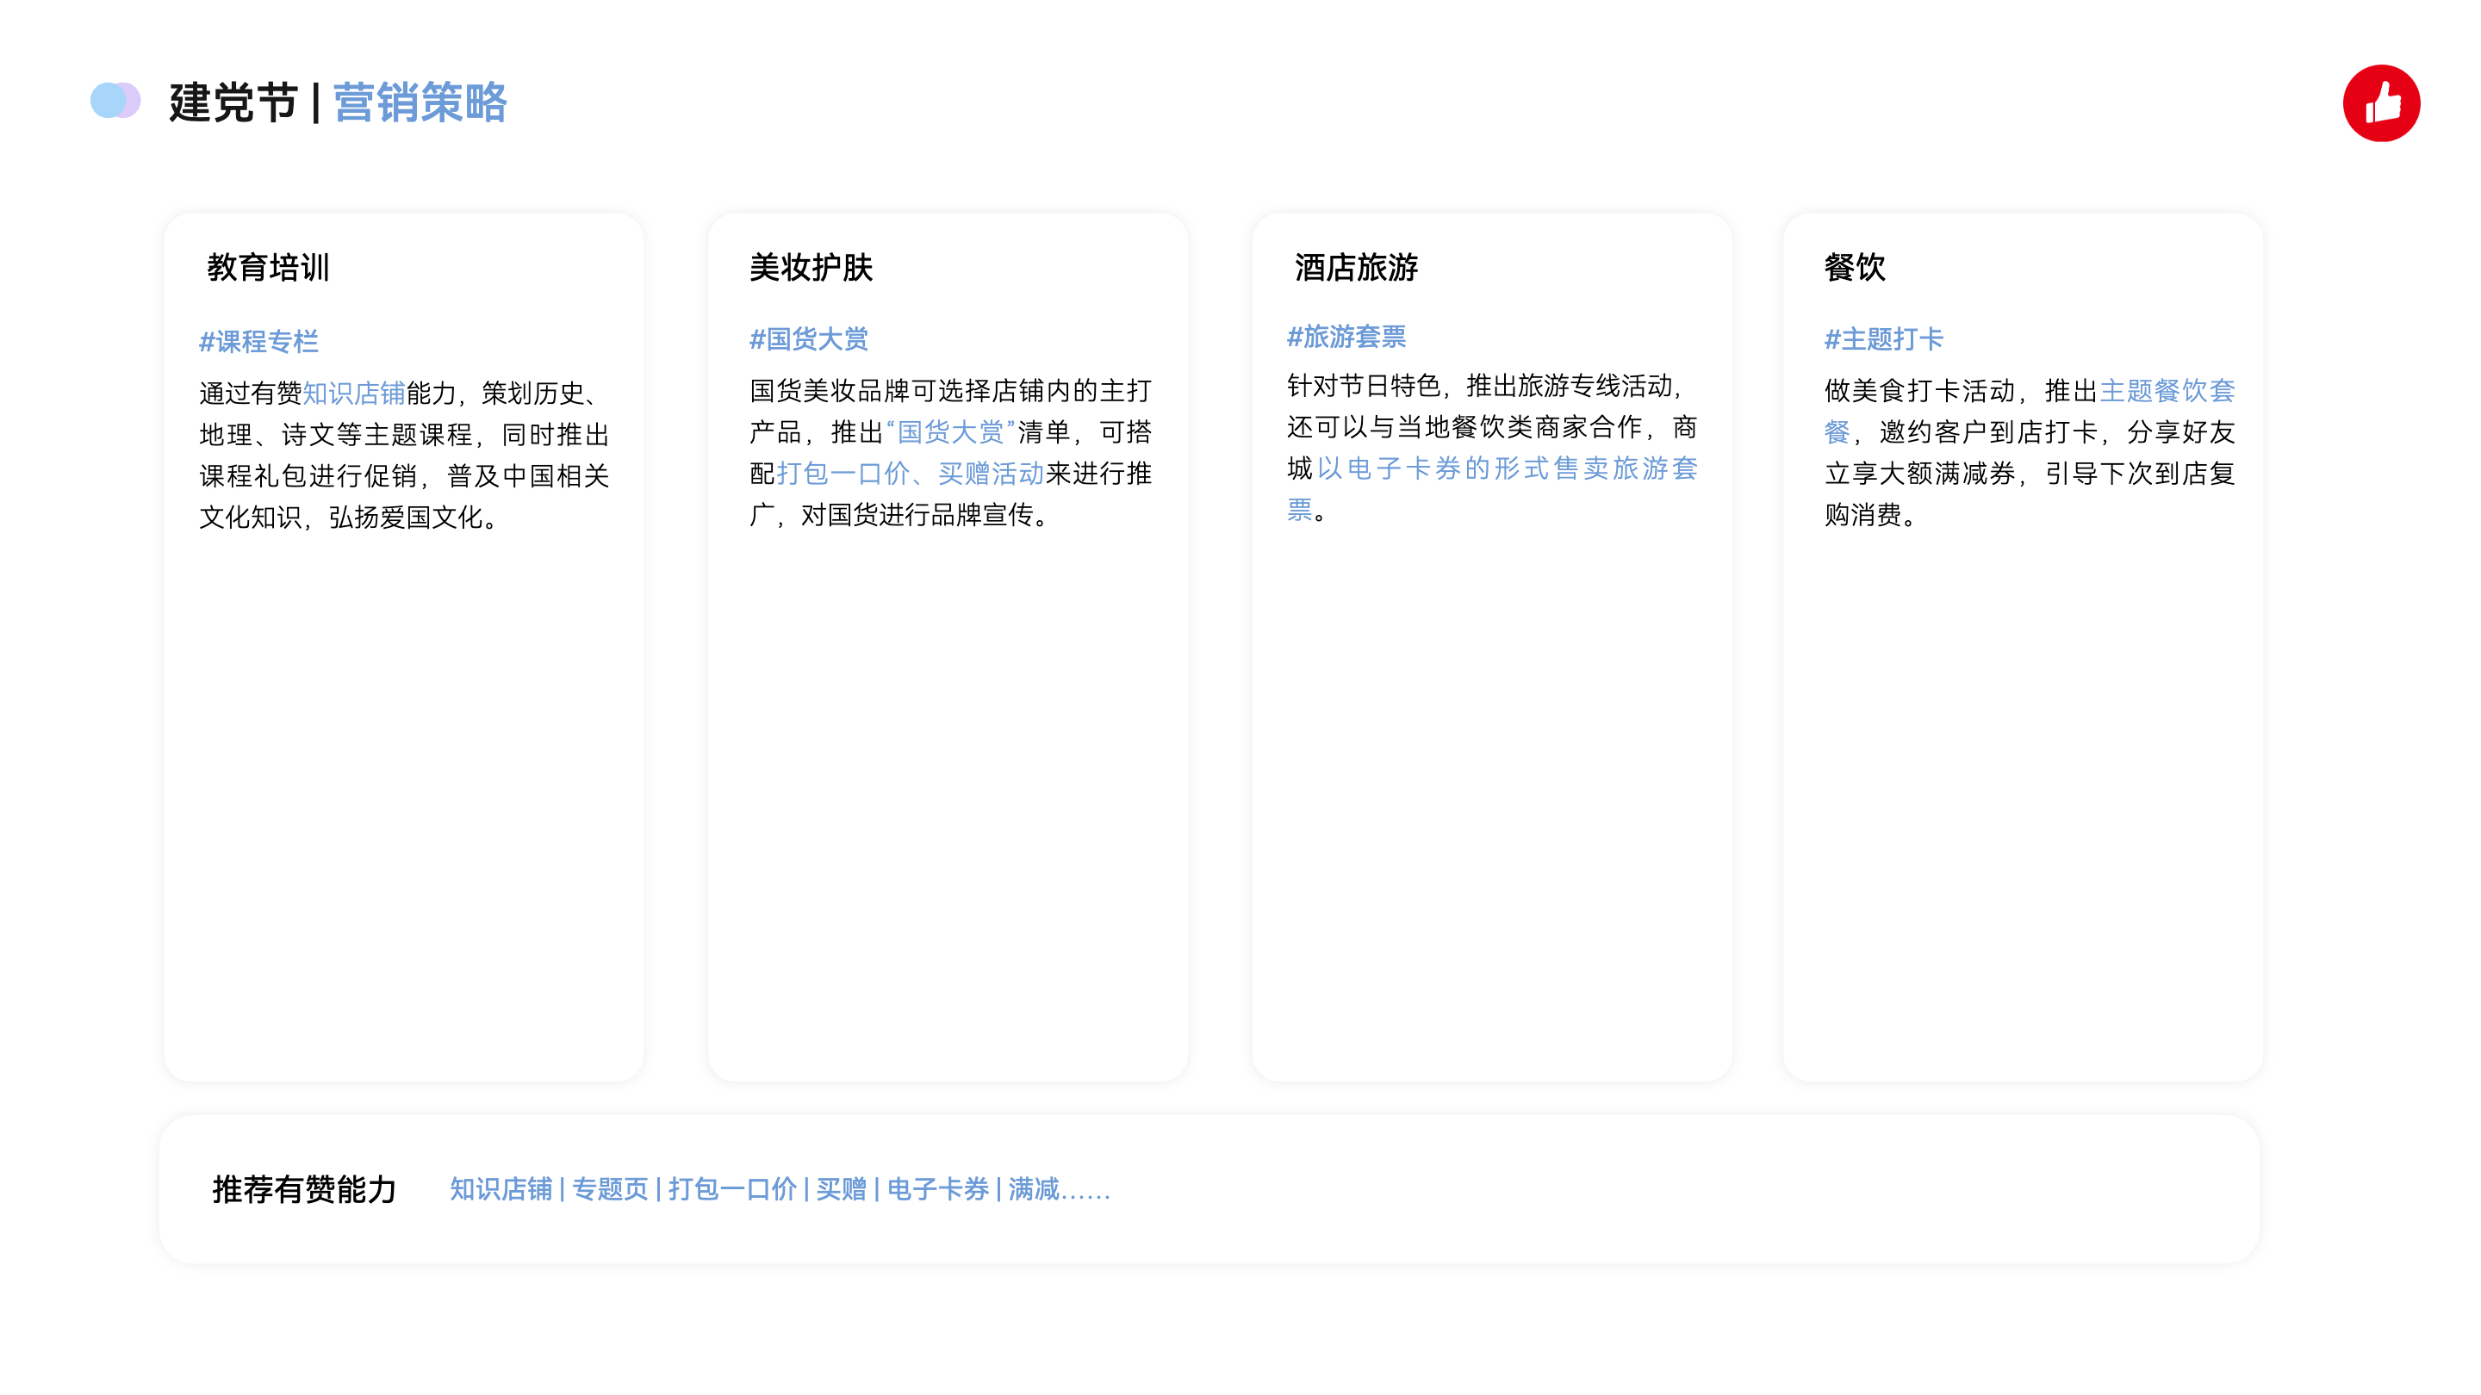
Task: Open 满减 in the bottom capability list
Action: (x=1034, y=1189)
